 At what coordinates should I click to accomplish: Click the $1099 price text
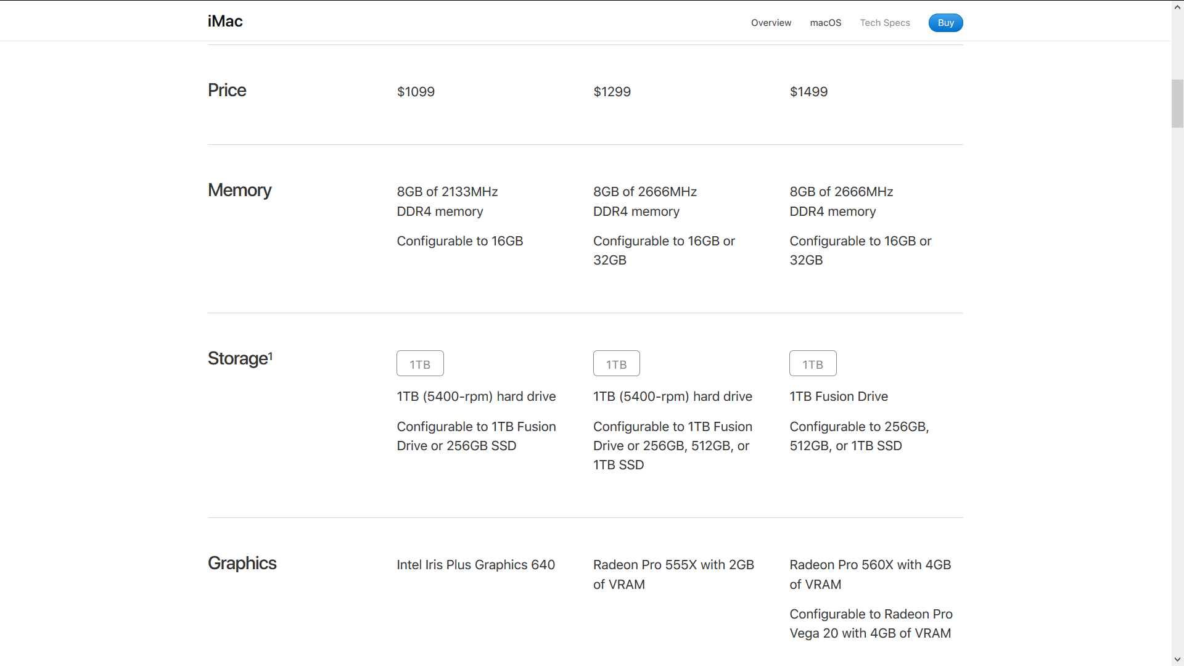pyautogui.click(x=416, y=92)
